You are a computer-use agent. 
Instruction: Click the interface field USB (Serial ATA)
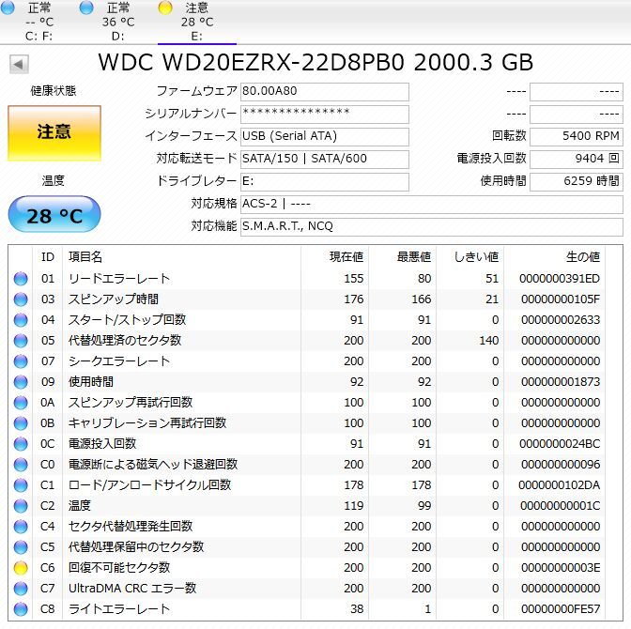[x=325, y=137]
